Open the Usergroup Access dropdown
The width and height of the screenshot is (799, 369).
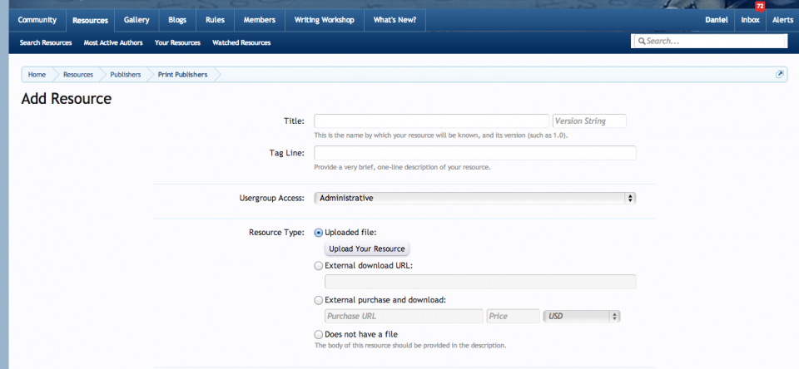pos(474,199)
